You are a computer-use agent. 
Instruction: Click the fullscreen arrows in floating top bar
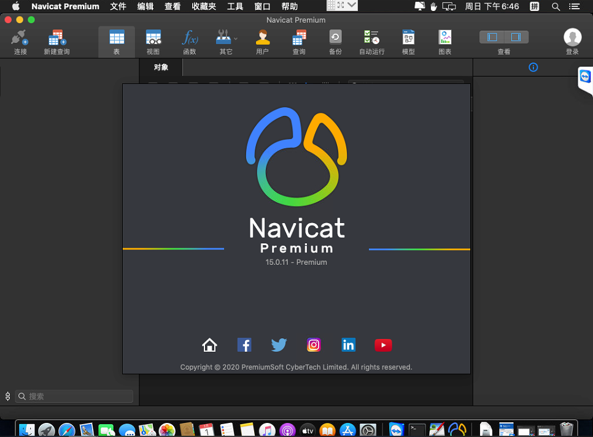tap(341, 5)
